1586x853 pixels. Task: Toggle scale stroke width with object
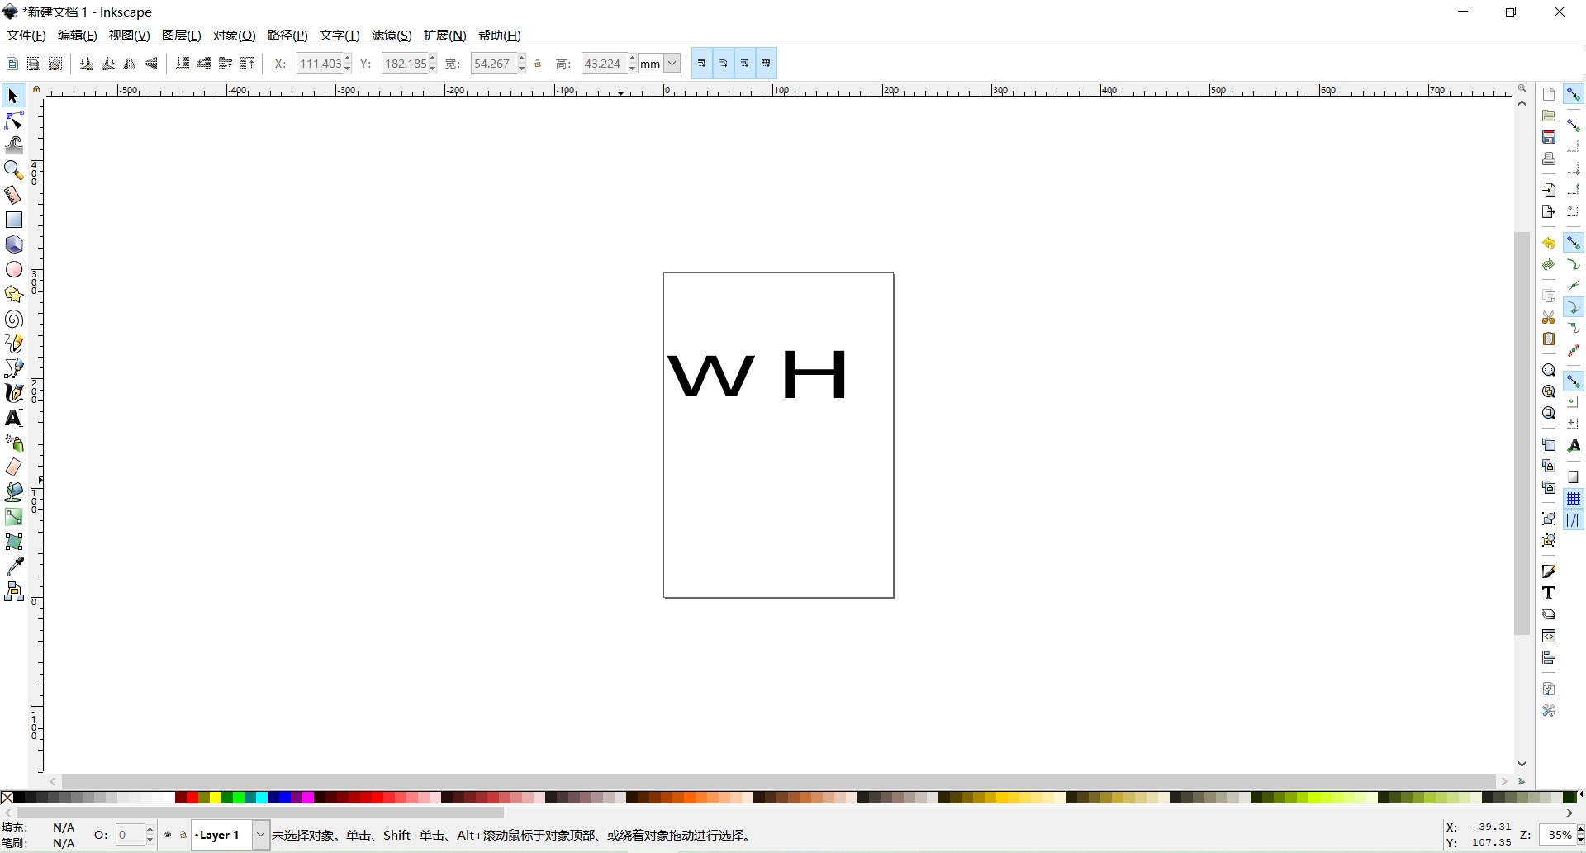click(702, 64)
